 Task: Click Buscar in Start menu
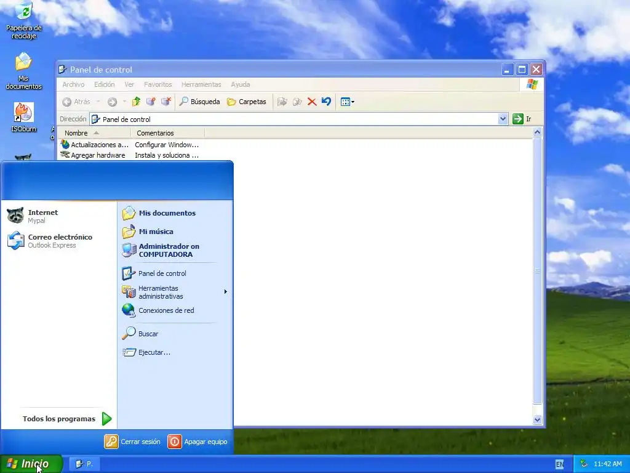coord(174,334)
